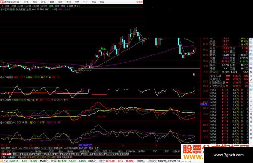Click the 换手 2.57% value
This screenshot has width=253, height=163.
[225, 65]
